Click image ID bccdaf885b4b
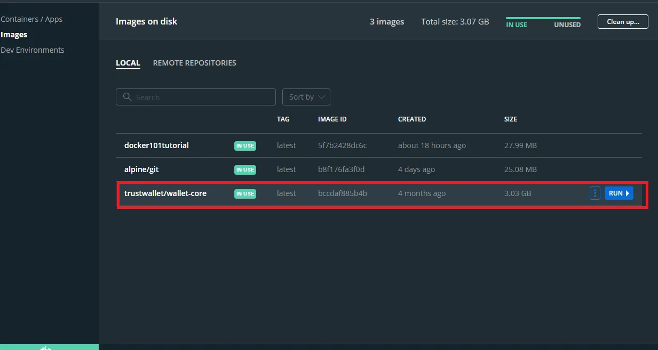This screenshot has width=658, height=350. tap(343, 193)
